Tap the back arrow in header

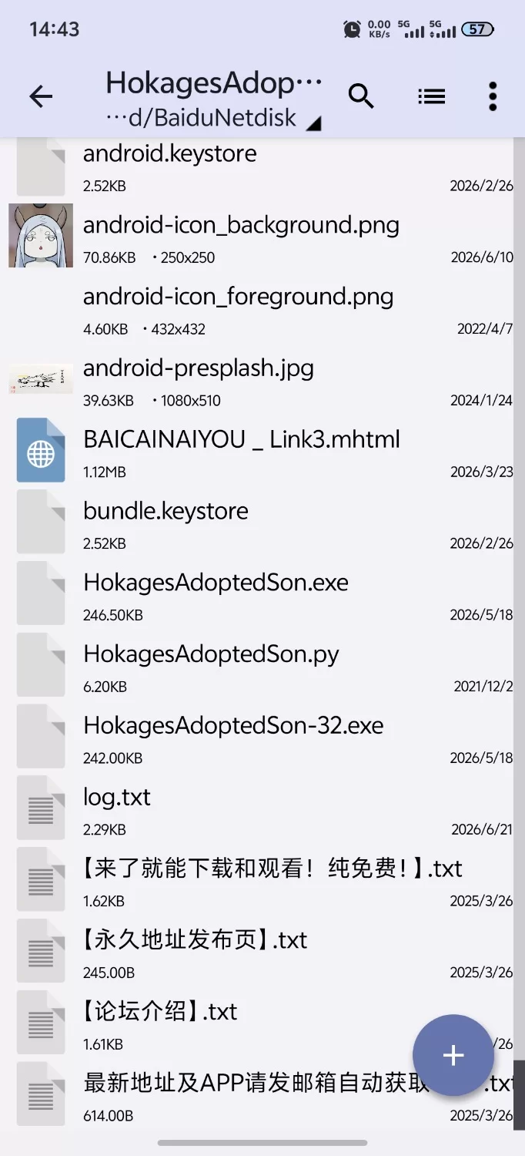point(41,96)
